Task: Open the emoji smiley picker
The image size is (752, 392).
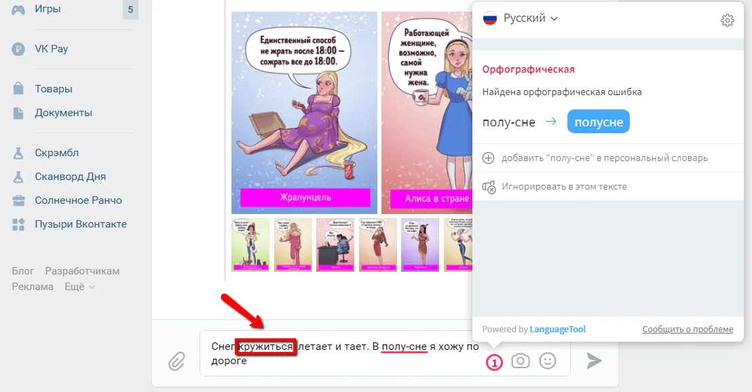Action: 548,361
